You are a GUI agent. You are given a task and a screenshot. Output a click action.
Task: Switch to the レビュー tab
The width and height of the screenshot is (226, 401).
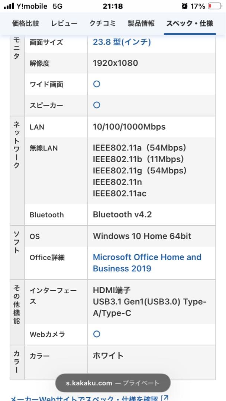coord(64,23)
